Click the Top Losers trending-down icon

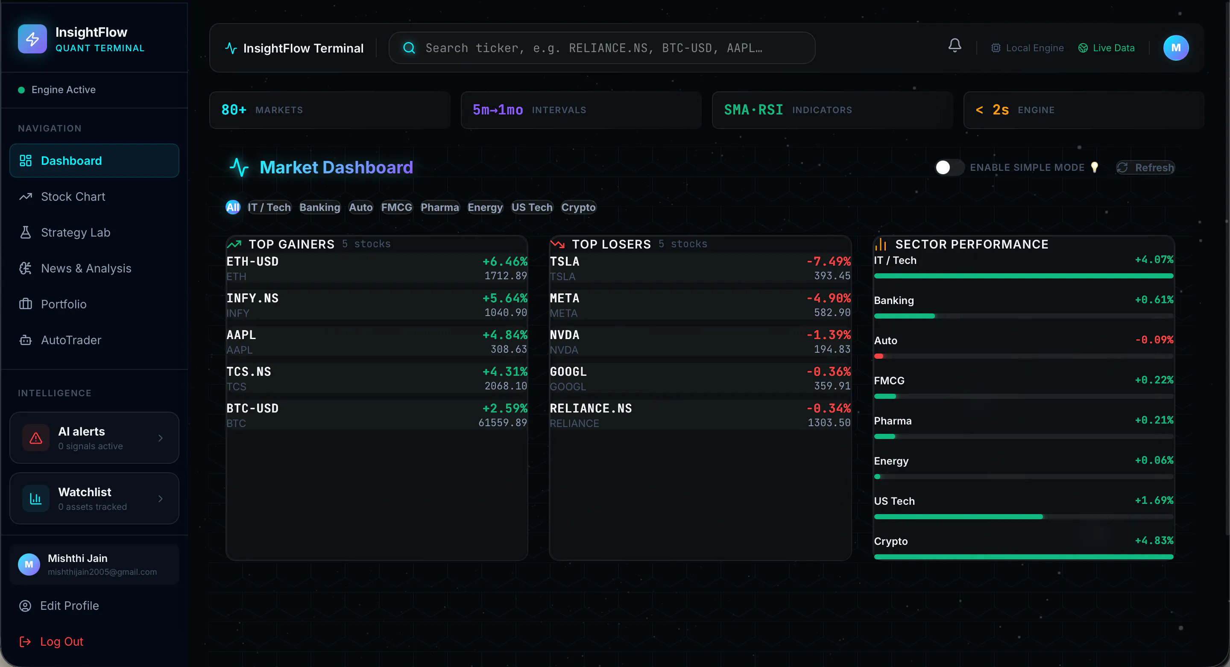[557, 244]
